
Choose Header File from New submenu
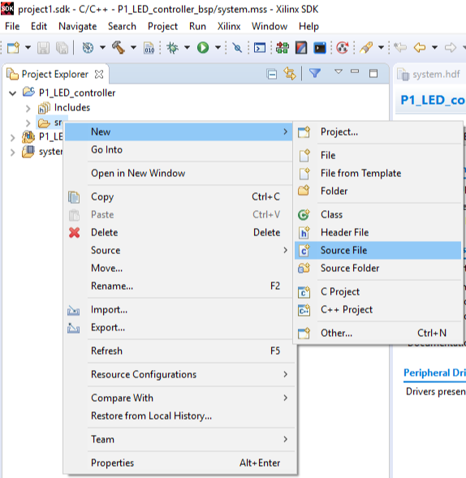378,232
